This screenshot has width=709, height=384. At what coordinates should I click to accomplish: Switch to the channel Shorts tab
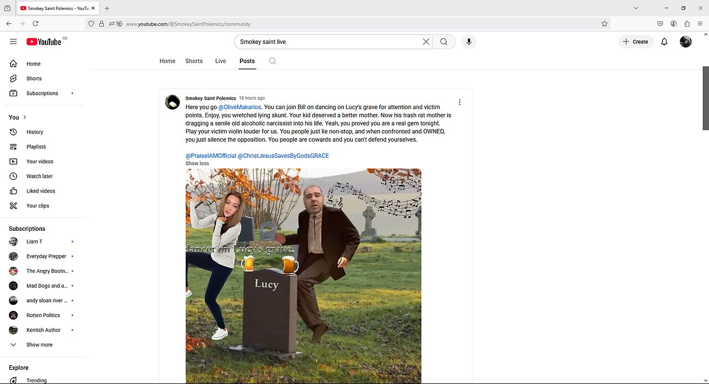pyautogui.click(x=194, y=61)
